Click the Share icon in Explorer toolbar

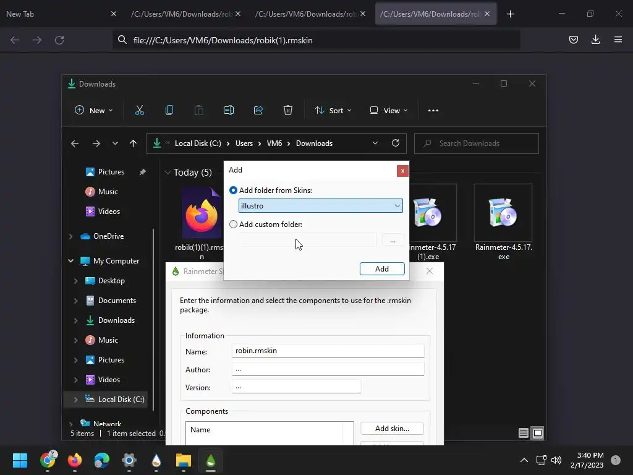258,110
